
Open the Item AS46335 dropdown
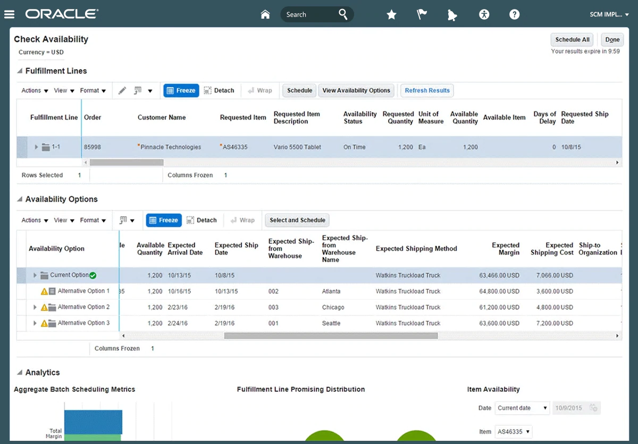pyautogui.click(x=514, y=432)
